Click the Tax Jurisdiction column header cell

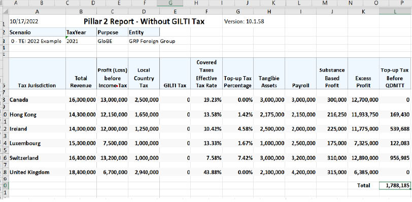click(x=38, y=74)
